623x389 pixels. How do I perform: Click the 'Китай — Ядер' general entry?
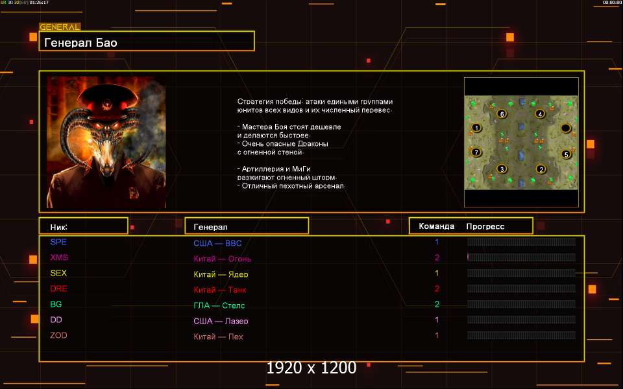tap(221, 274)
